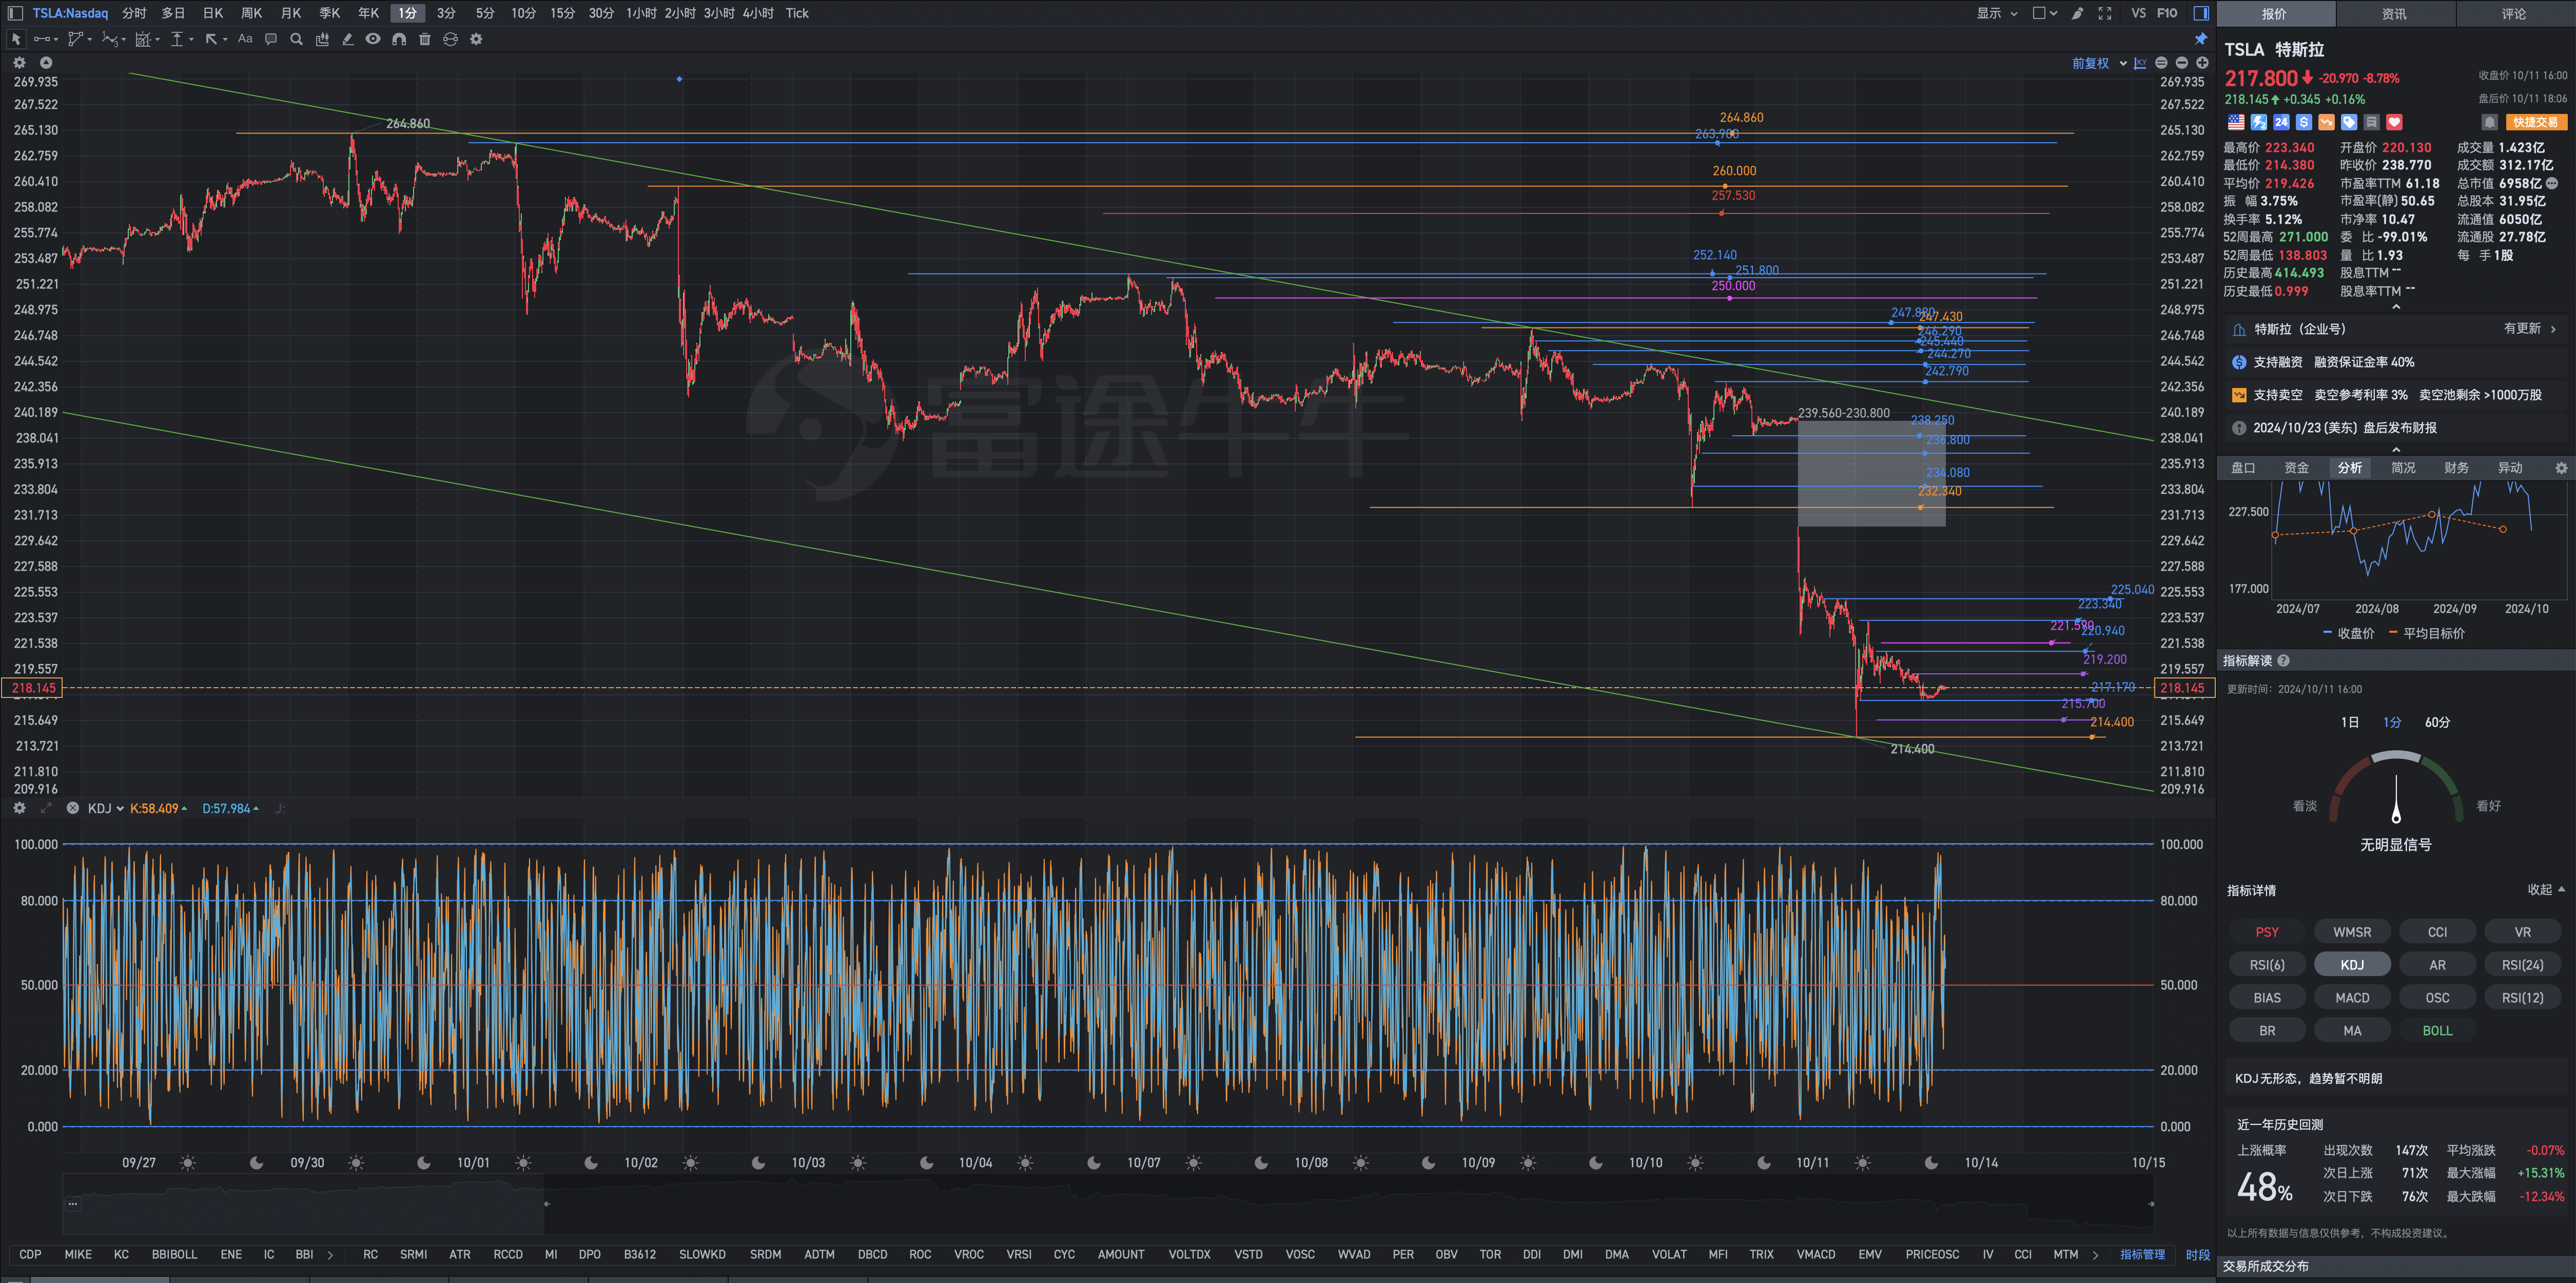Screen dimensions: 2576x1283
Task: Switch to the 资金 tab
Action: coord(2296,467)
